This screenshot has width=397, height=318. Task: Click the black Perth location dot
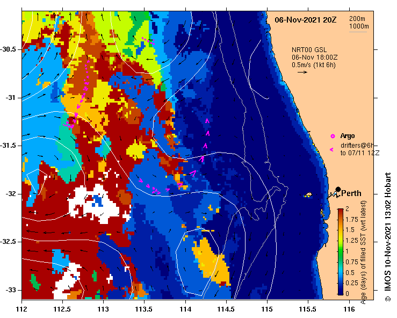click(338, 190)
